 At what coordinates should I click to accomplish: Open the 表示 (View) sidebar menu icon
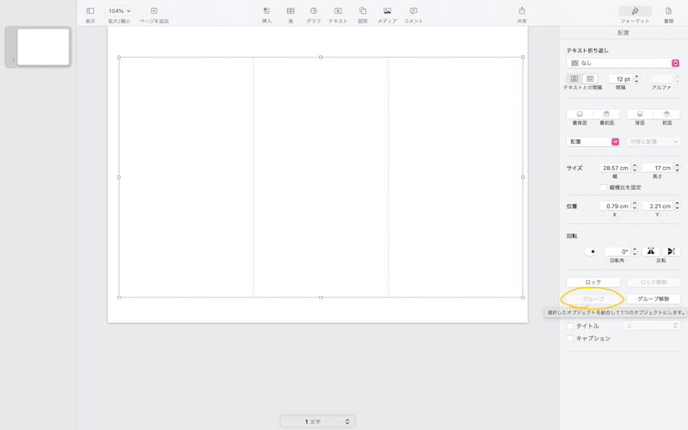(90, 11)
